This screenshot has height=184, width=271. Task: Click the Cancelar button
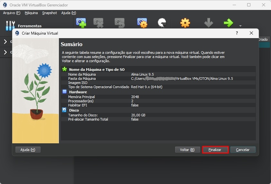tap(243, 150)
